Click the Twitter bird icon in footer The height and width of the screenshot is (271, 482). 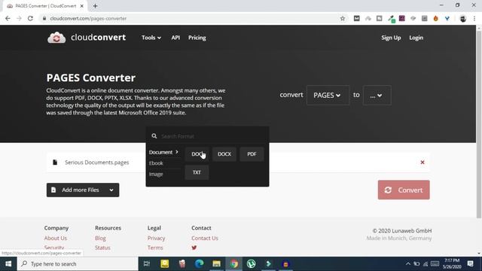194,248
